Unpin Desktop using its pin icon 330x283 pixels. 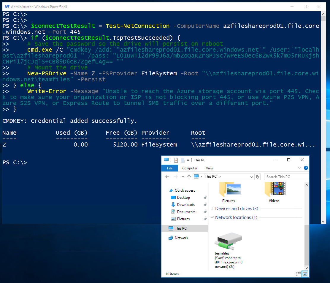[205, 198]
